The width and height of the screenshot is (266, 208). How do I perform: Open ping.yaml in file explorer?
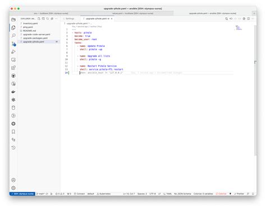39,27
